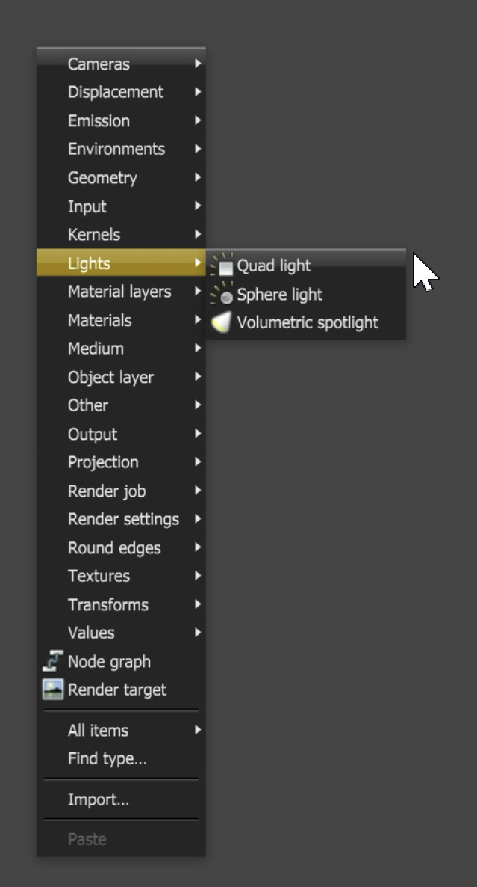Viewport: 477px width, 887px height.
Task: Click the Volumetric spotlight icon
Action: [222, 323]
